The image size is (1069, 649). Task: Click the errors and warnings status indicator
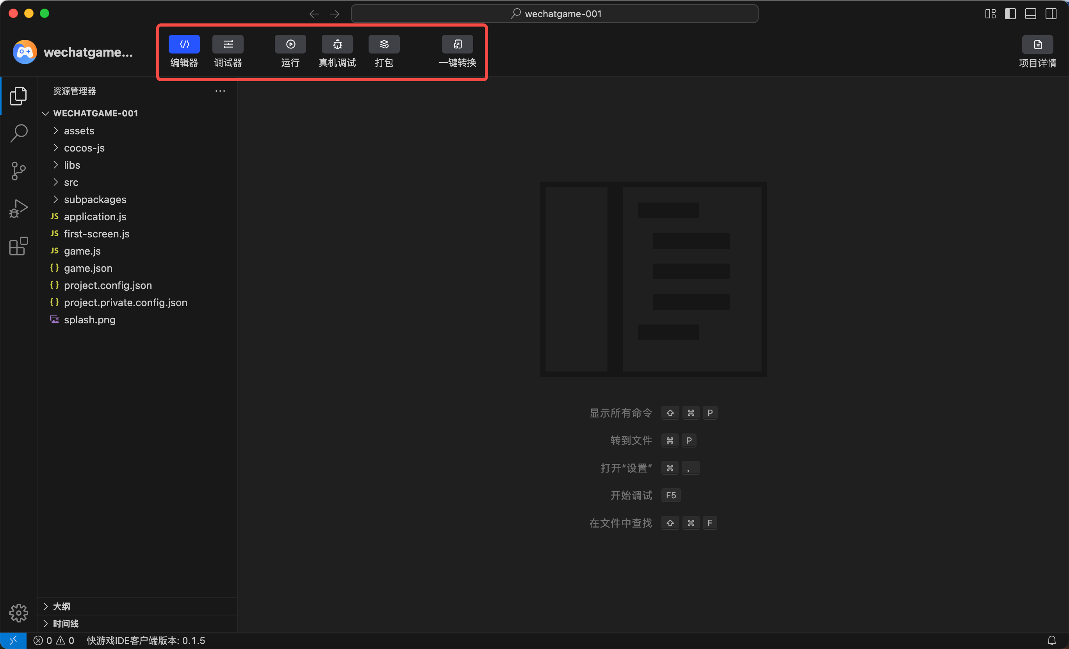(x=54, y=640)
